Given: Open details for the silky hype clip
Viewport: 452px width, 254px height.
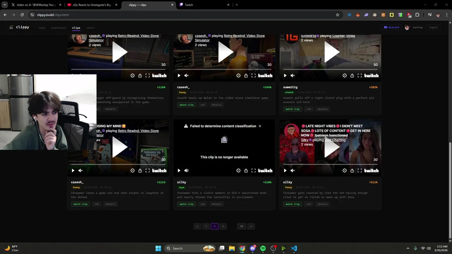Looking at the screenshot, I should [216, 204].
